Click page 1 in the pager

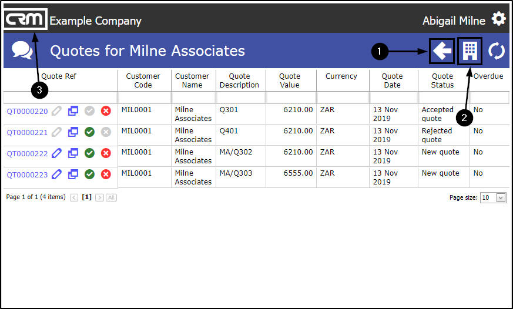[86, 197]
